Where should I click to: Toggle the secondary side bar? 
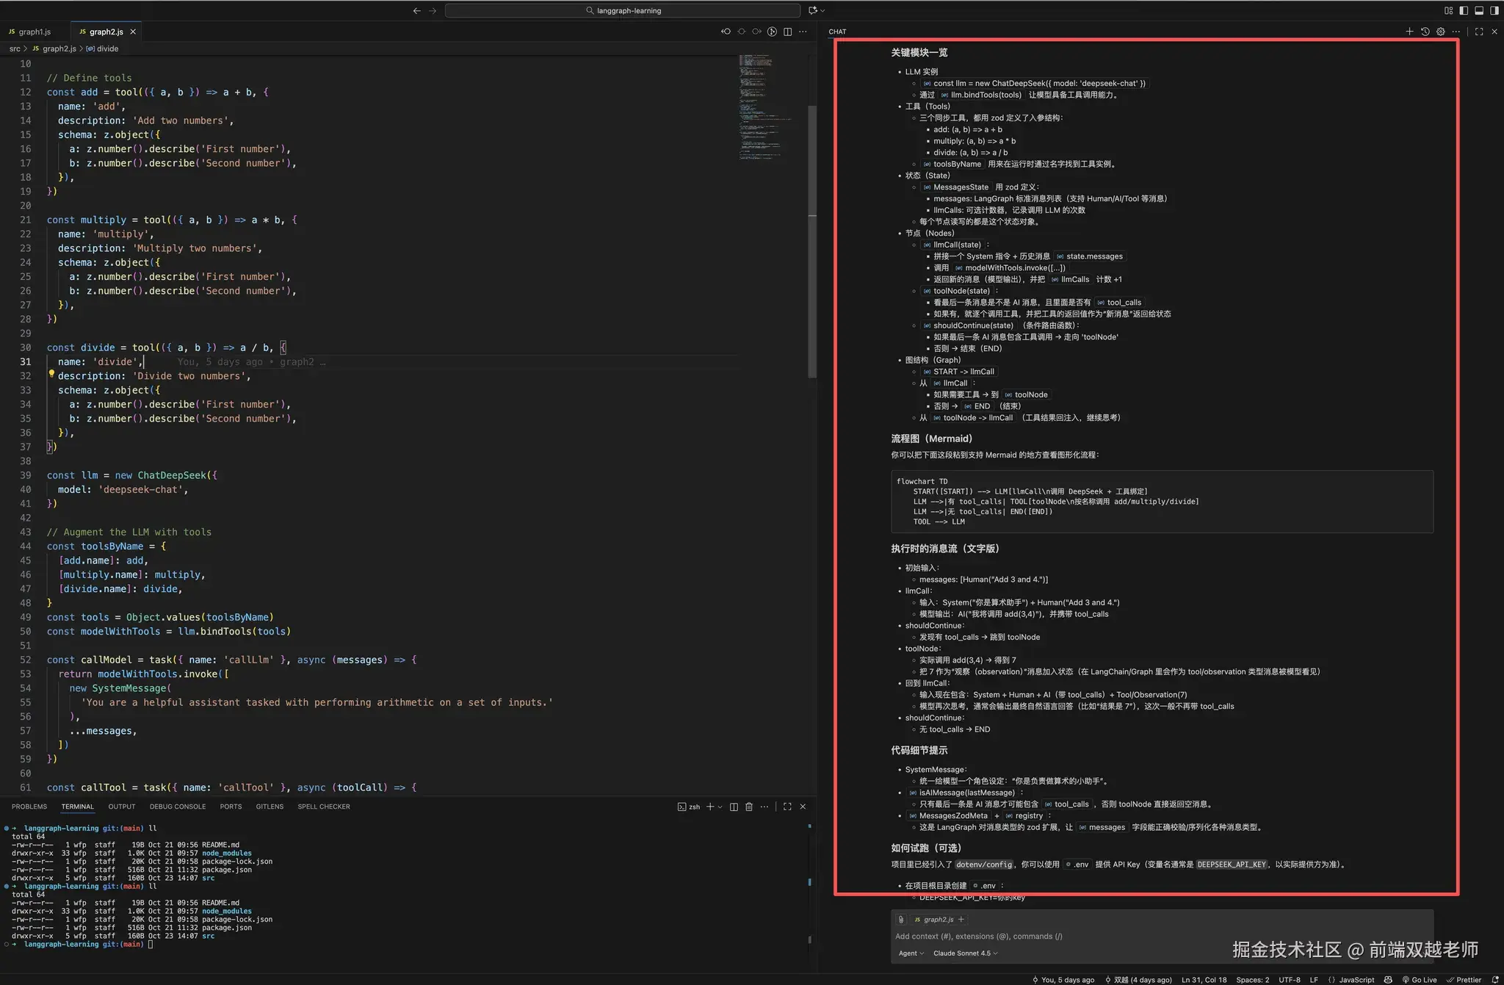coord(1494,10)
